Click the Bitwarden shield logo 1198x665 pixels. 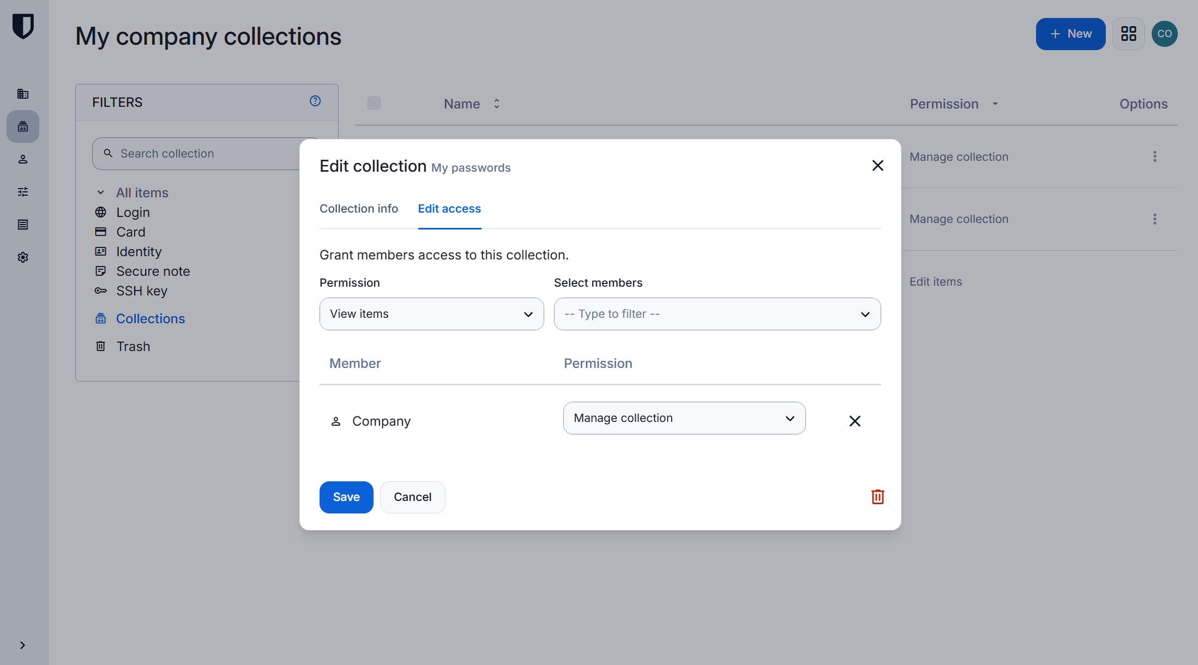23,26
